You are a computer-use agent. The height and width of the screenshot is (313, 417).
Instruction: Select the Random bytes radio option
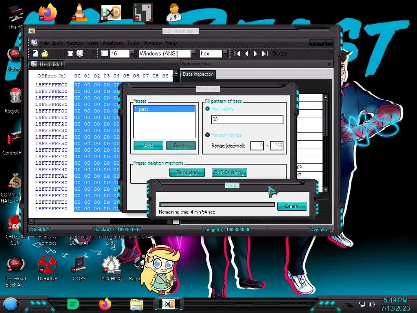[207, 134]
